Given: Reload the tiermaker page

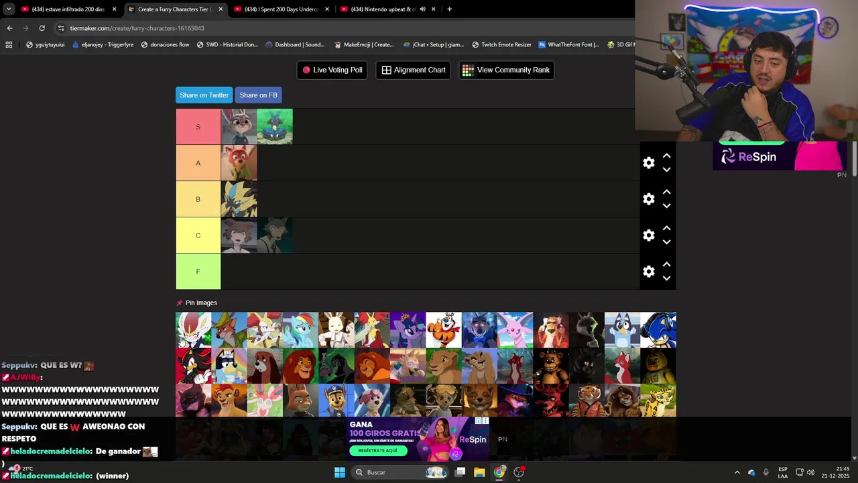Looking at the screenshot, I should coord(42,28).
